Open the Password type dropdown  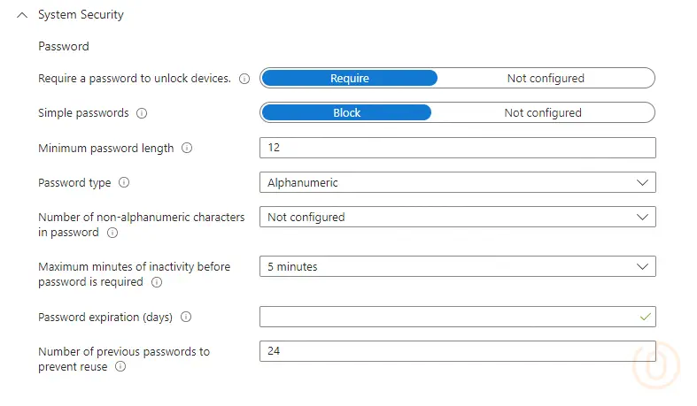(457, 182)
